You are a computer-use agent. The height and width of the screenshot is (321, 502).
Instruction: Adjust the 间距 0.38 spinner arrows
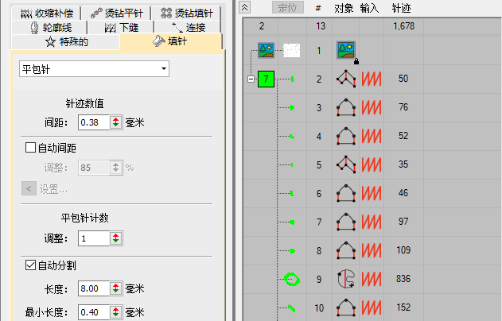[116, 122]
